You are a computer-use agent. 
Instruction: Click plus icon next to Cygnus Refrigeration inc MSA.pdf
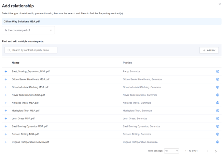tap(6, 142)
